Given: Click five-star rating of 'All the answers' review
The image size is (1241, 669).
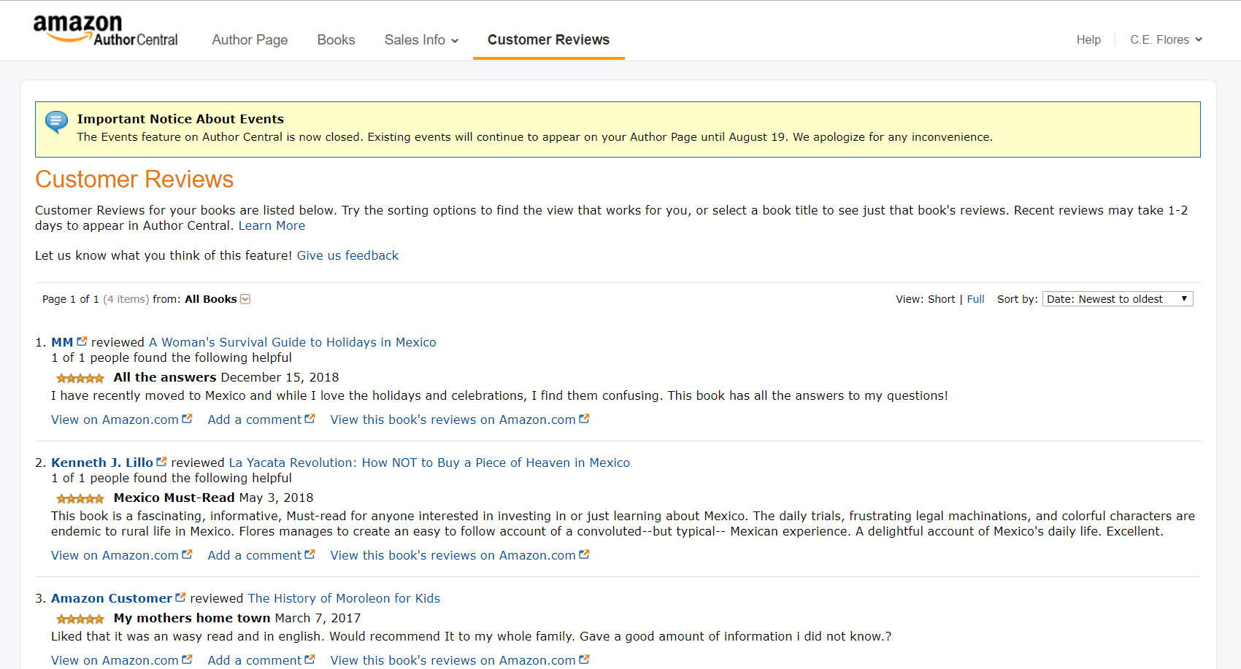Looking at the screenshot, I should 80,378.
